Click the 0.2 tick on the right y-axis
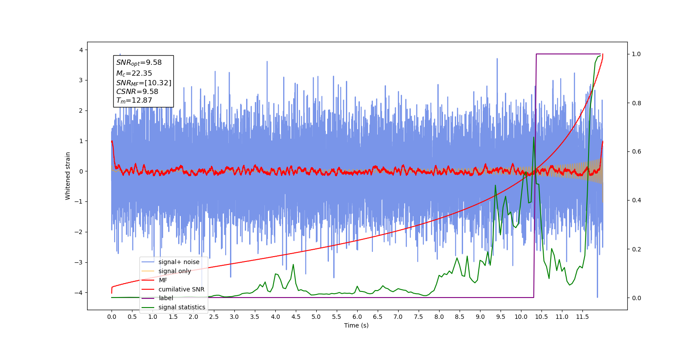Screen dimensions: 697x348 pos(636,249)
